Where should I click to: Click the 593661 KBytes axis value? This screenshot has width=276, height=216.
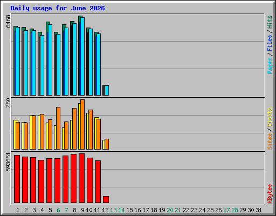click(8, 162)
